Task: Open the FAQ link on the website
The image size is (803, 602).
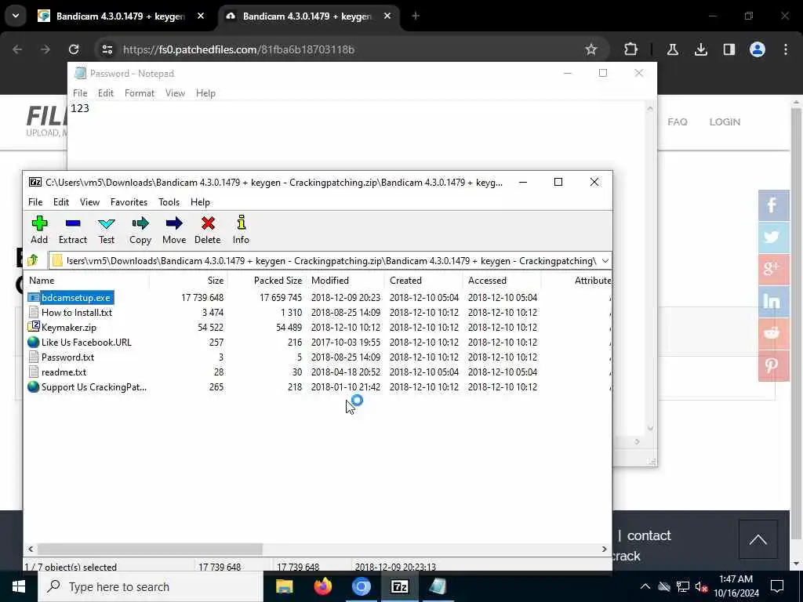Action: (x=677, y=121)
